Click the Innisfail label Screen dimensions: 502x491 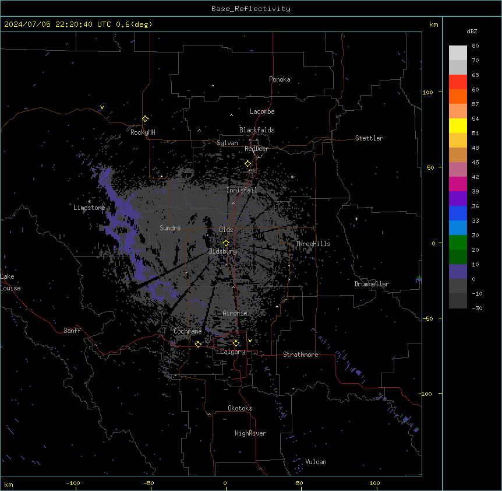242,190
